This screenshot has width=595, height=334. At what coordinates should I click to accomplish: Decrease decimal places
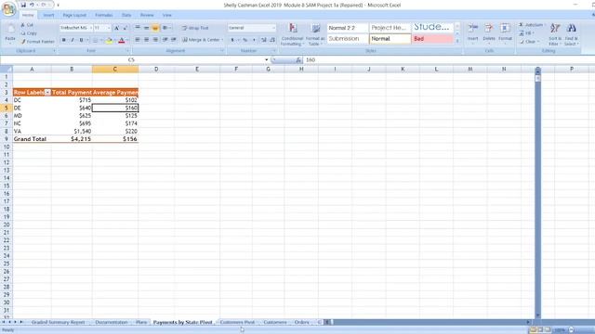(x=272, y=40)
